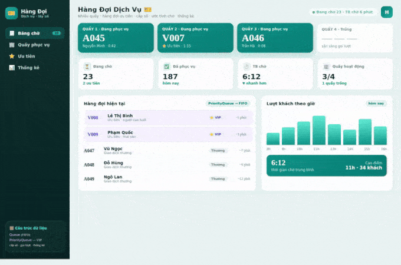Click the Thống kê bar chart icon
This screenshot has width=401, height=265.
(12, 68)
